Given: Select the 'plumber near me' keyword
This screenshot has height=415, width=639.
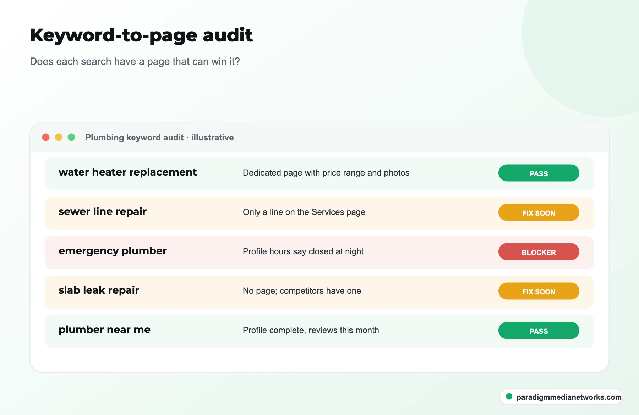Looking at the screenshot, I should (x=104, y=330).
